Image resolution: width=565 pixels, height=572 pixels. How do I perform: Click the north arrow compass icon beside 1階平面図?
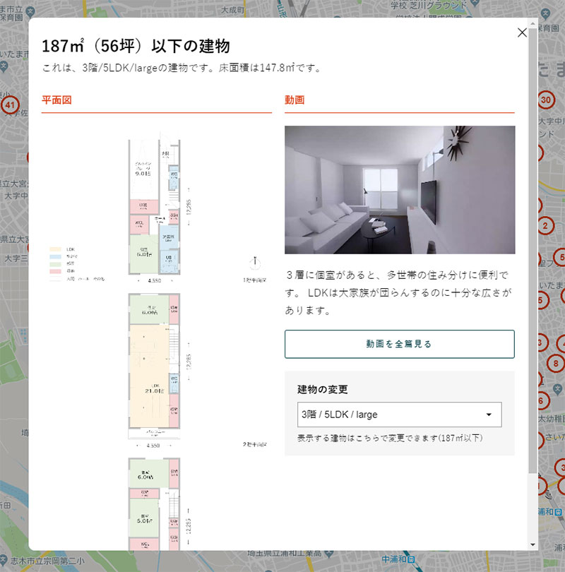tap(255, 263)
